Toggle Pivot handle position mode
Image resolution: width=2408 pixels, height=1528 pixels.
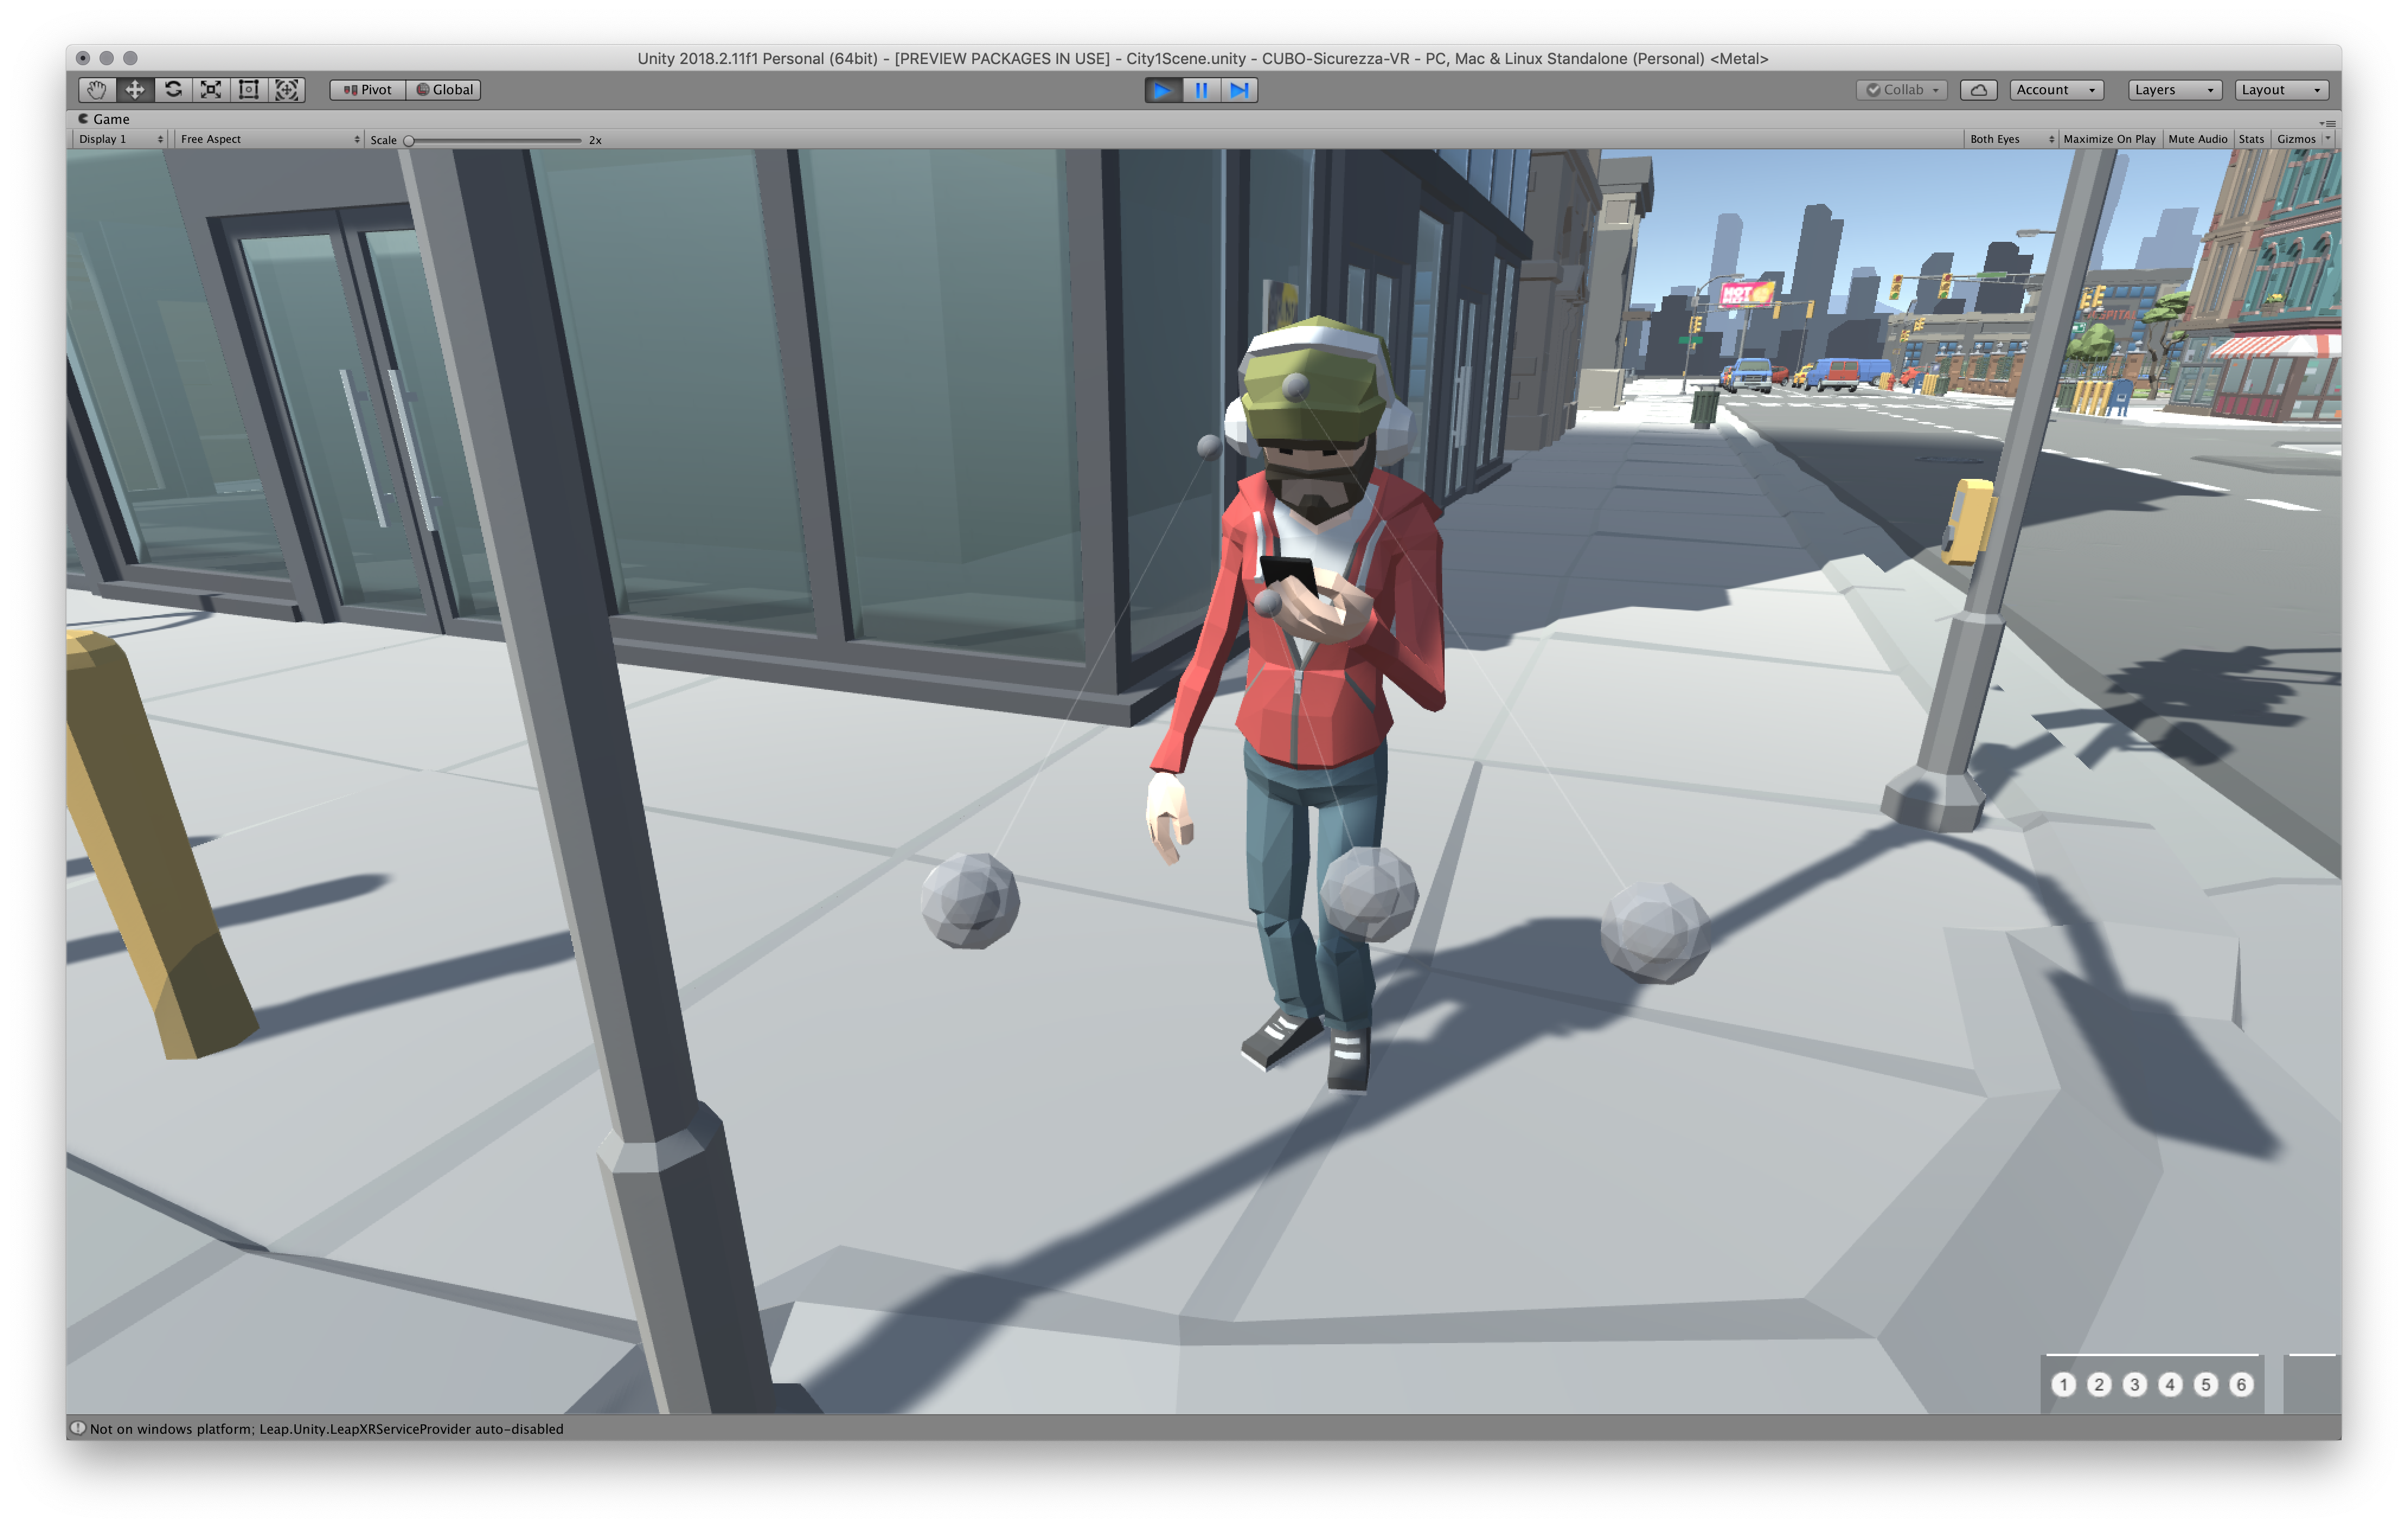point(367,89)
